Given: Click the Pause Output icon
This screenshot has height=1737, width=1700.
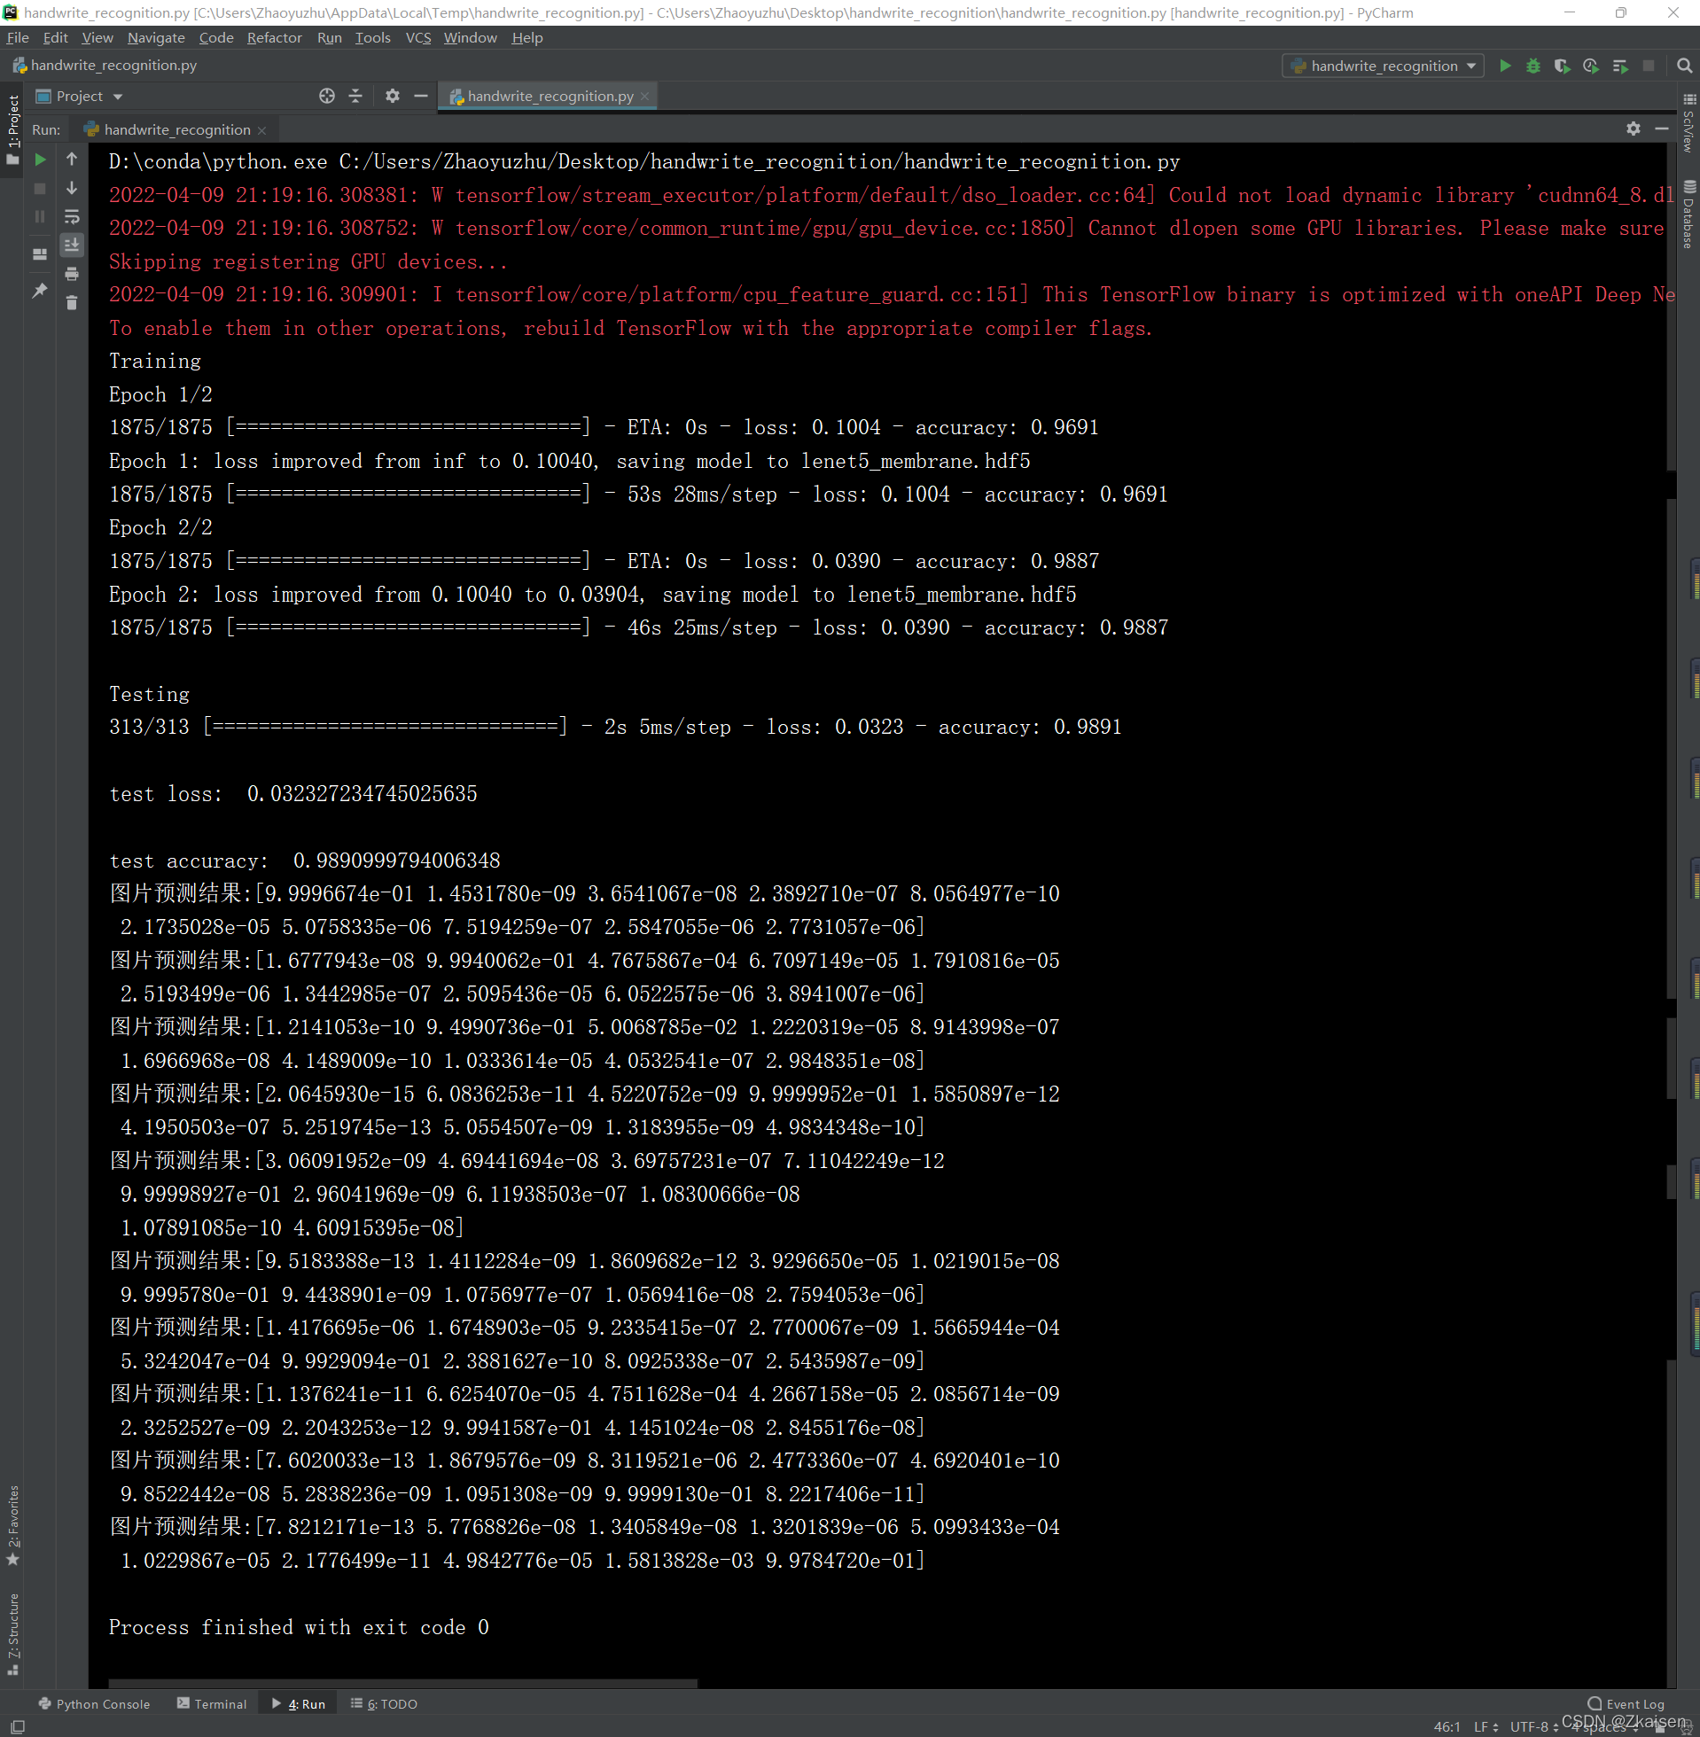Looking at the screenshot, I should coord(40,217).
